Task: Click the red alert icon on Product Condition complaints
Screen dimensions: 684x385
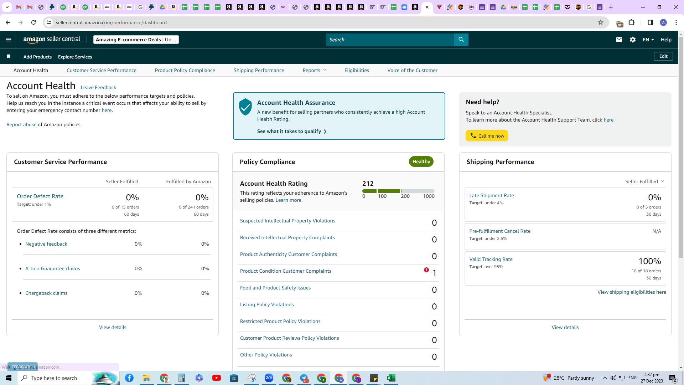Action: 426,270
